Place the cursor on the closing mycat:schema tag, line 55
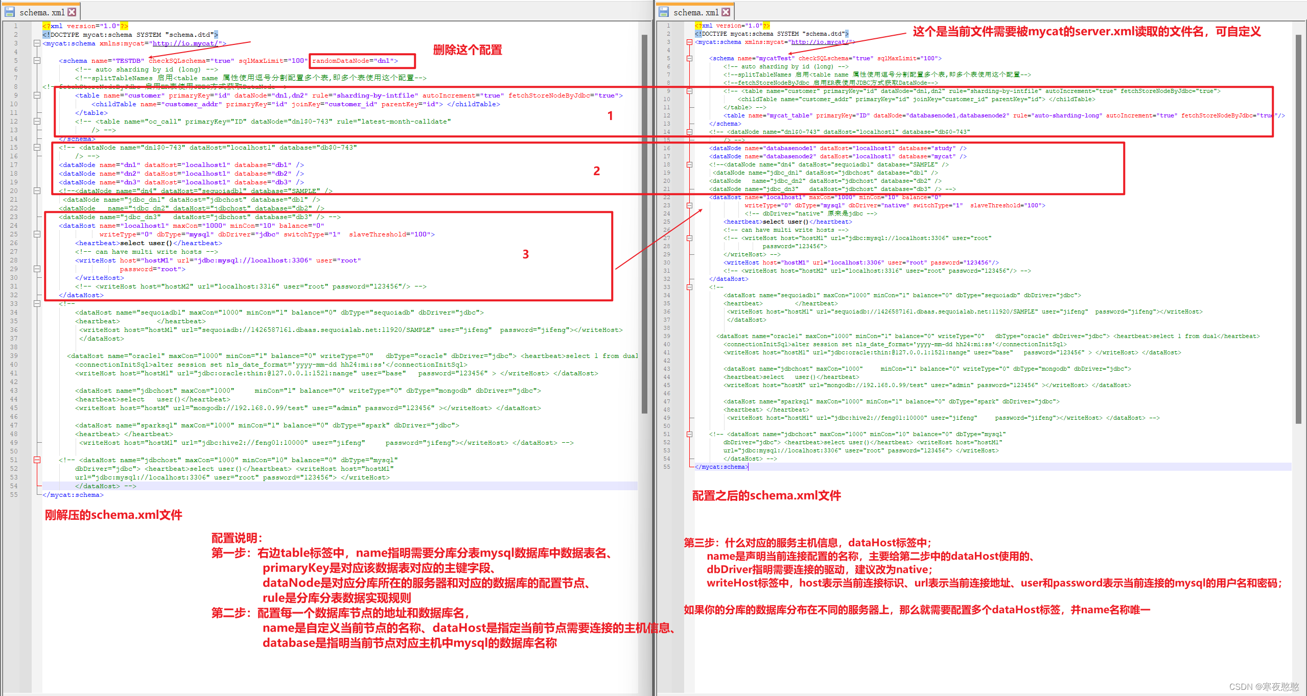 (721, 467)
